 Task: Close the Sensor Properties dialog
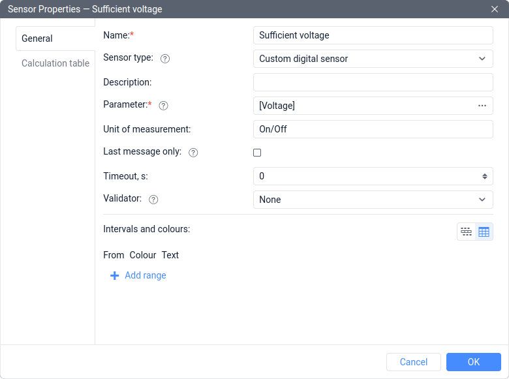(x=495, y=9)
